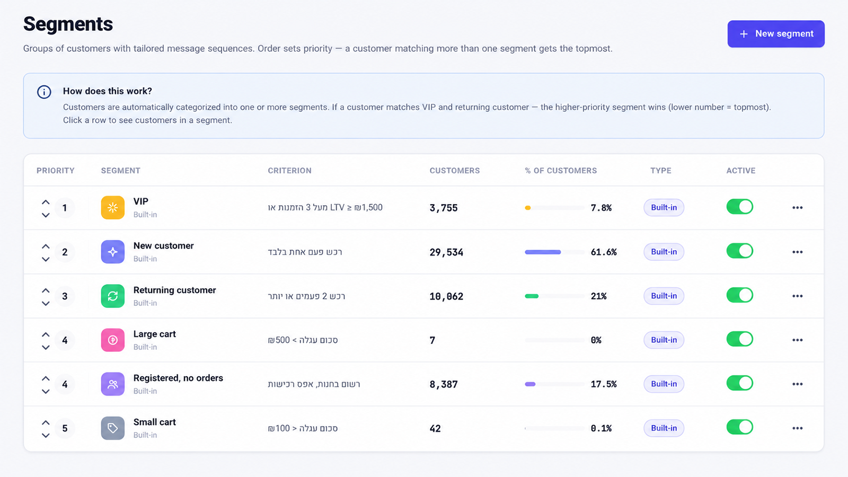Toggle the Registered, no orders segment off
This screenshot has height=477, width=848.
(x=739, y=383)
